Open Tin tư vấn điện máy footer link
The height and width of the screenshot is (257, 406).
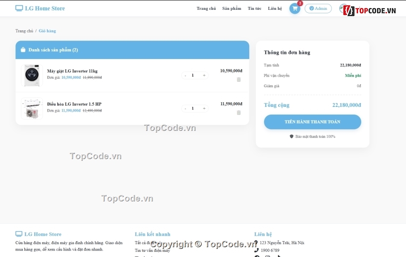coord(152,250)
